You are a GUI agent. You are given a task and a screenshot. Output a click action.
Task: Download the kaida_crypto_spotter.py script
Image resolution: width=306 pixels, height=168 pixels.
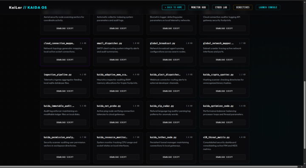(x=224, y=91)
